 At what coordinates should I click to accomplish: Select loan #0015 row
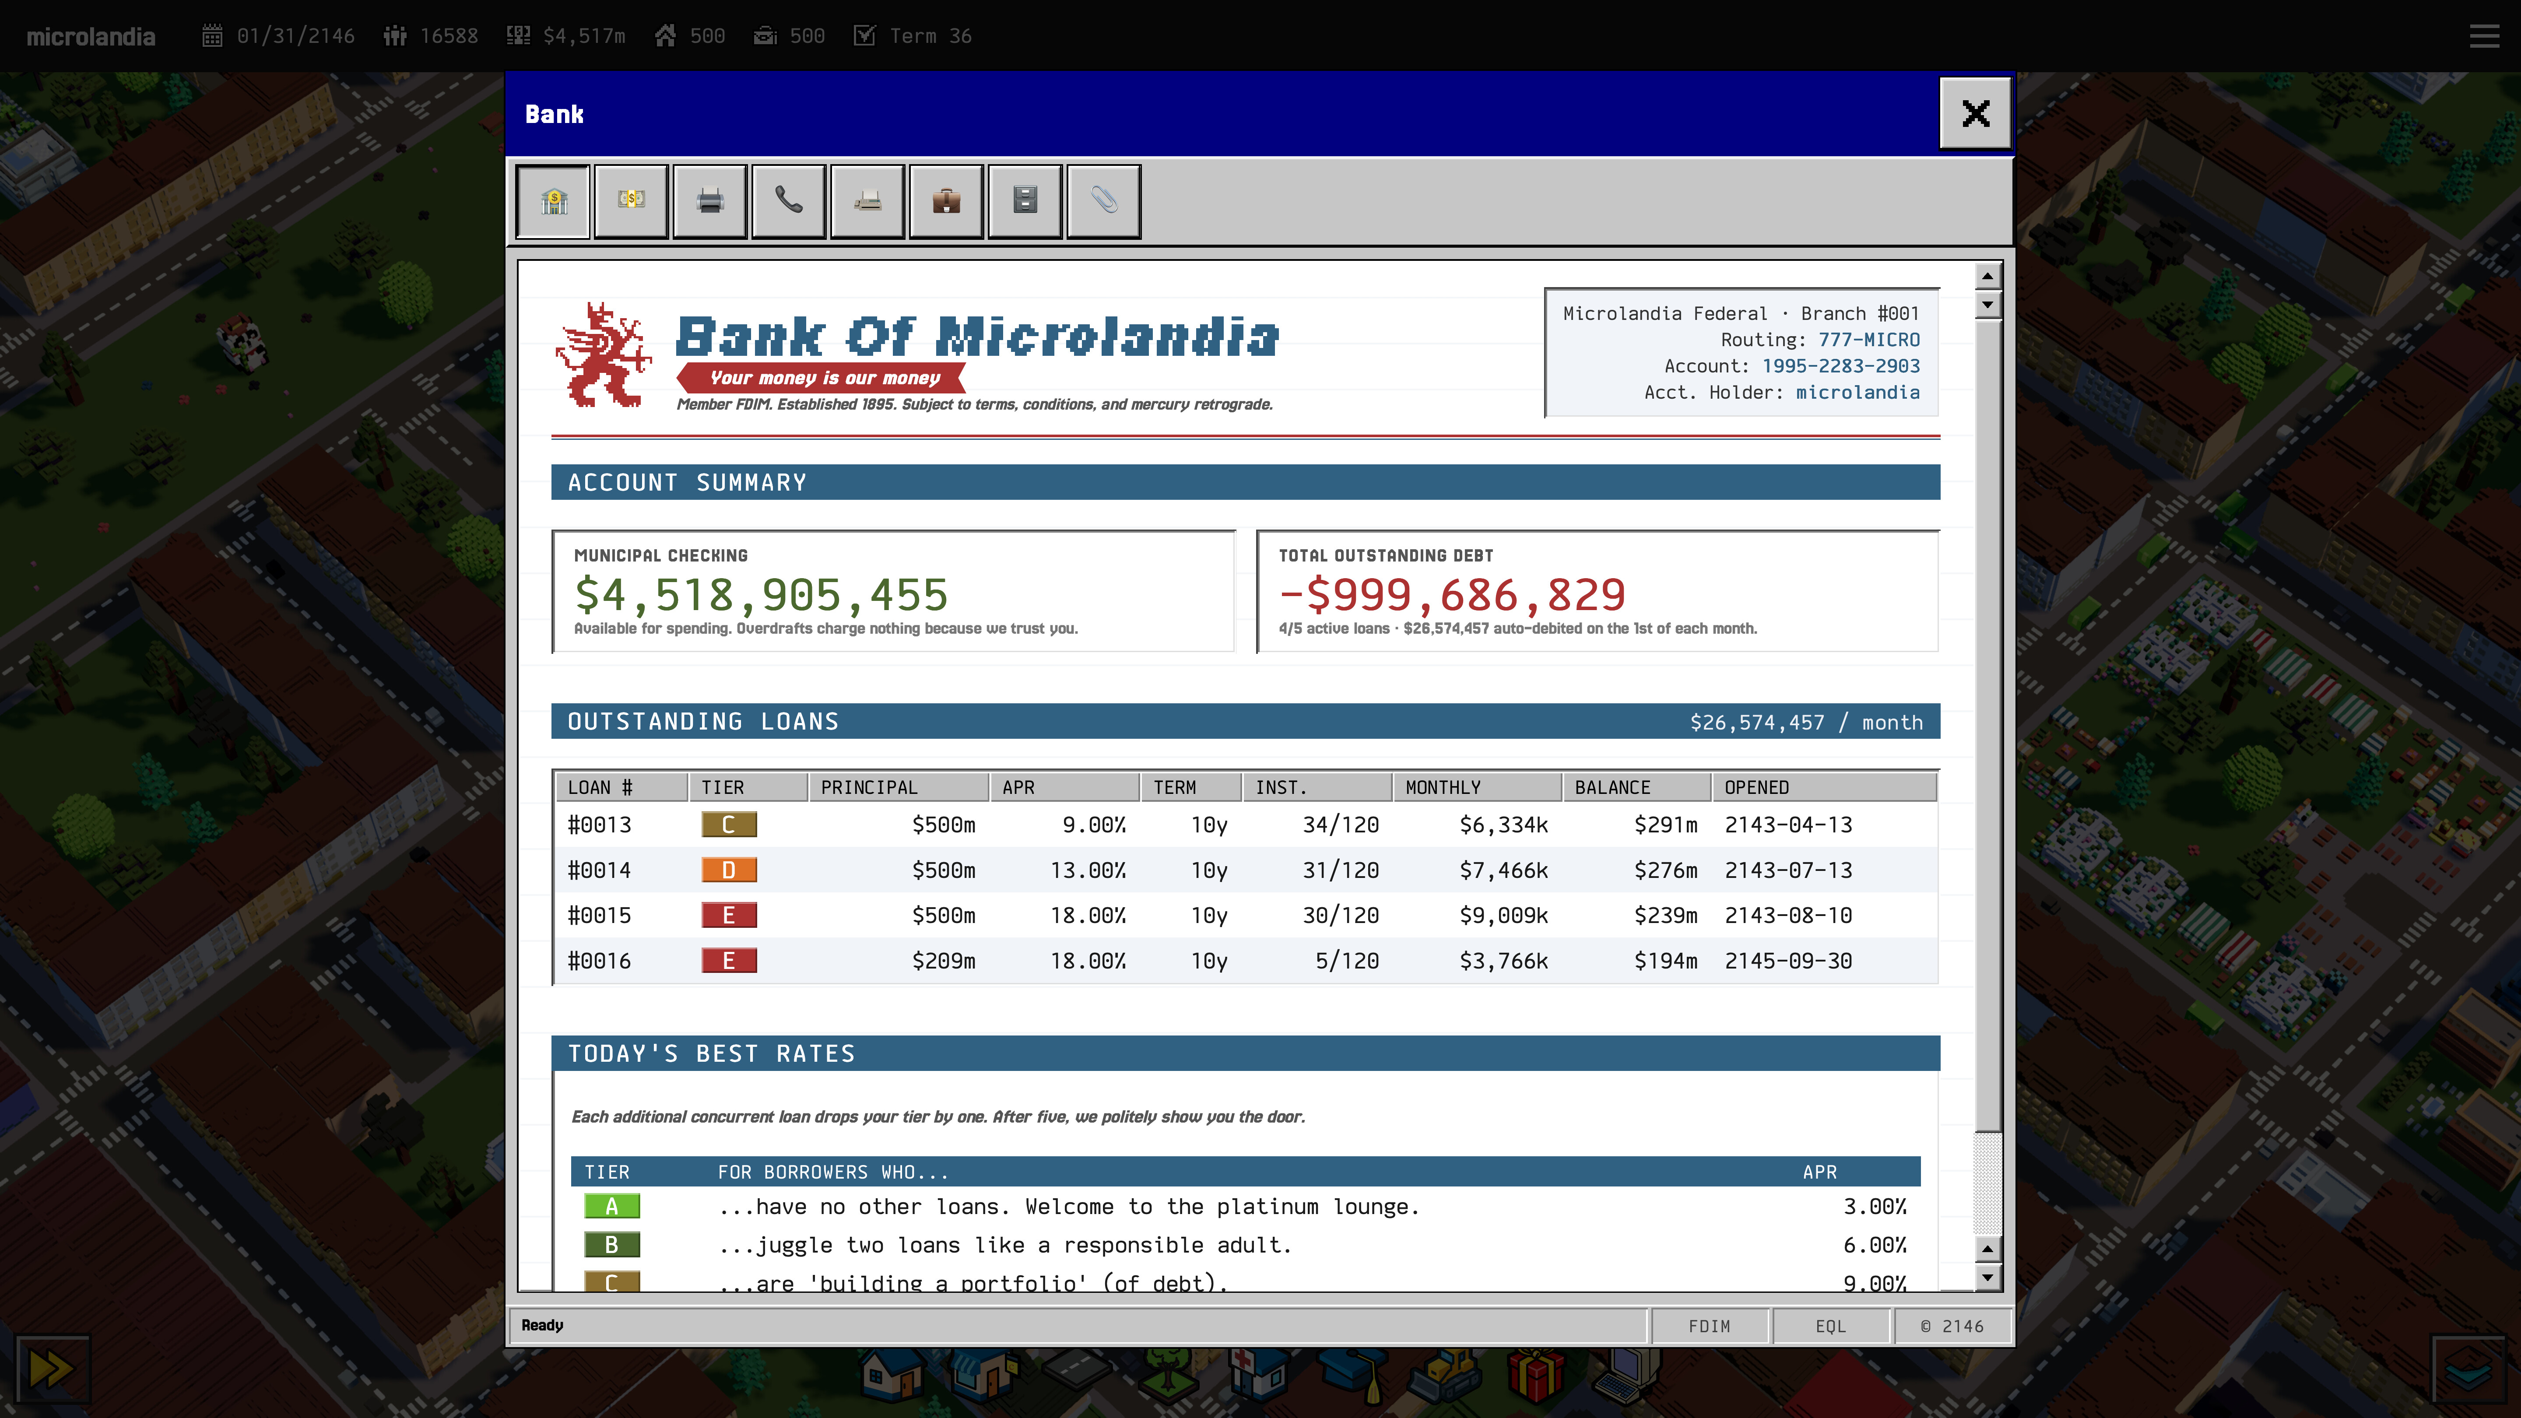click(x=1246, y=916)
